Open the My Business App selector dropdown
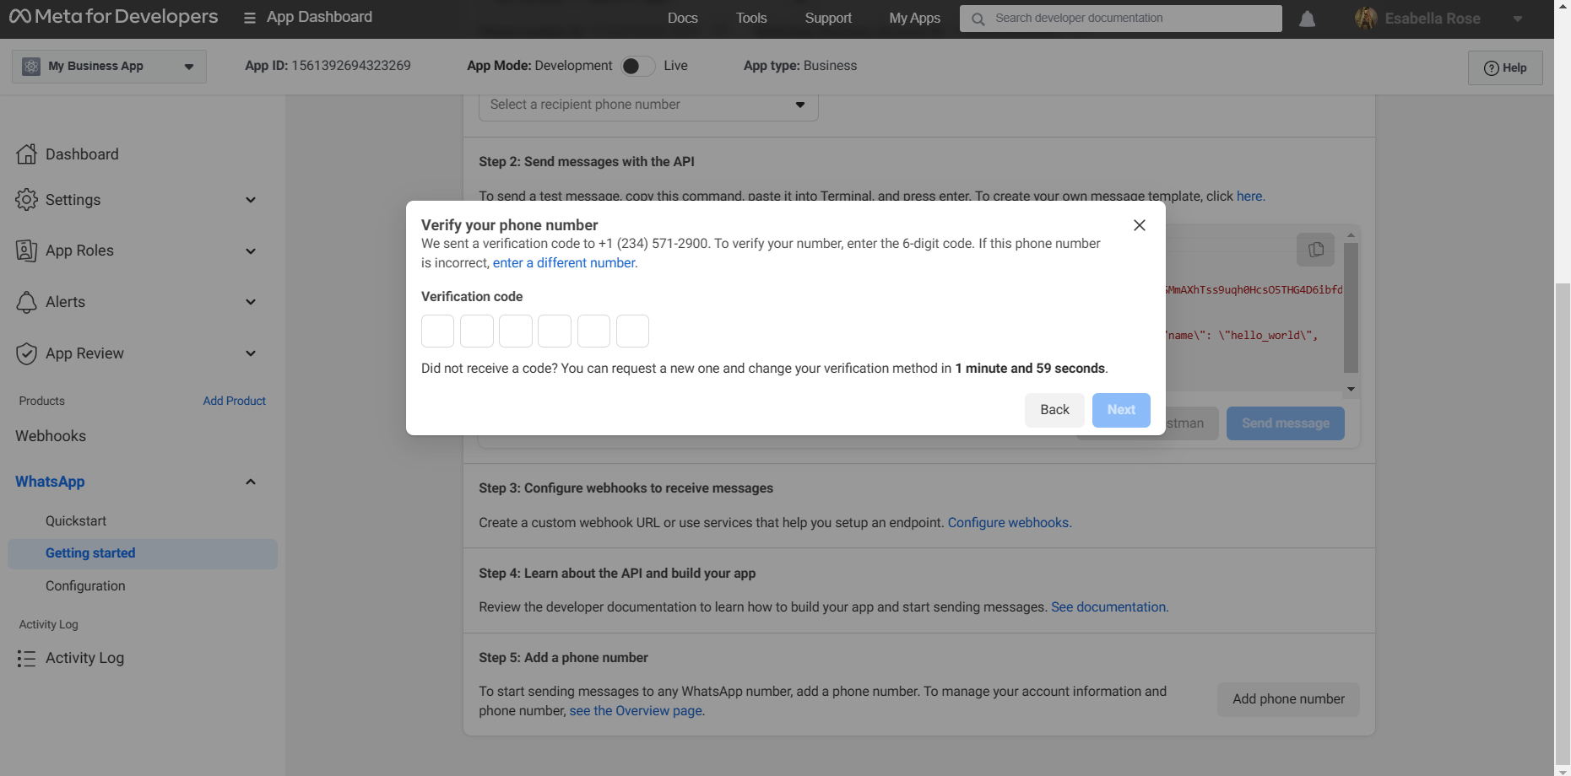The width and height of the screenshot is (1571, 776). point(109,66)
